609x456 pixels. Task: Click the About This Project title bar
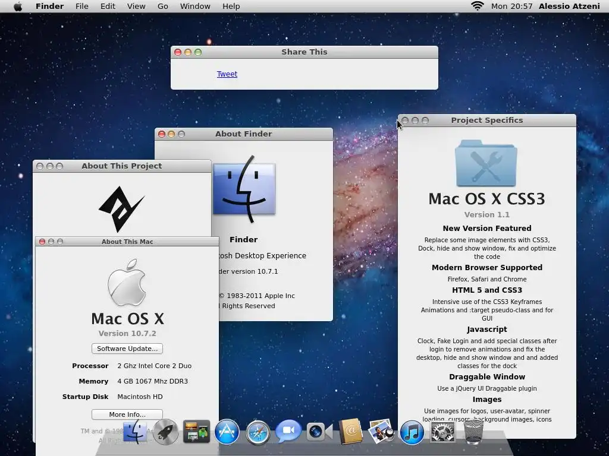122,166
